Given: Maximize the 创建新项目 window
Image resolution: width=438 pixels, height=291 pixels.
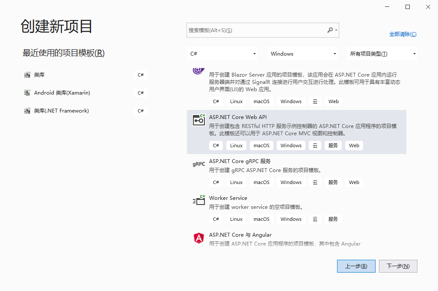Looking at the screenshot, I should [408, 7].
